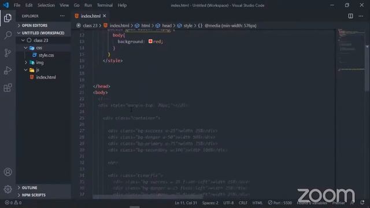Screen dimensions: 370x208
Task: Select the index.html editor tab
Action: click(91, 16)
